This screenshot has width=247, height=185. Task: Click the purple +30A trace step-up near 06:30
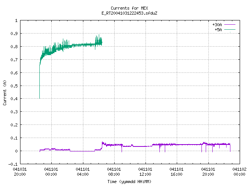click(x=102, y=145)
